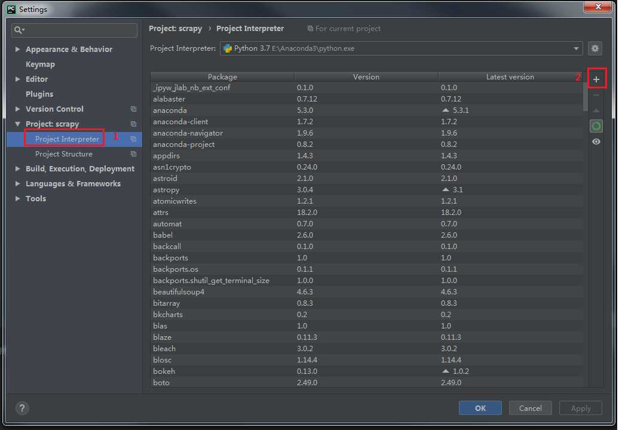
Task: Click the upgrade arrow next to anaconda 5.3.1
Action: click(x=446, y=110)
